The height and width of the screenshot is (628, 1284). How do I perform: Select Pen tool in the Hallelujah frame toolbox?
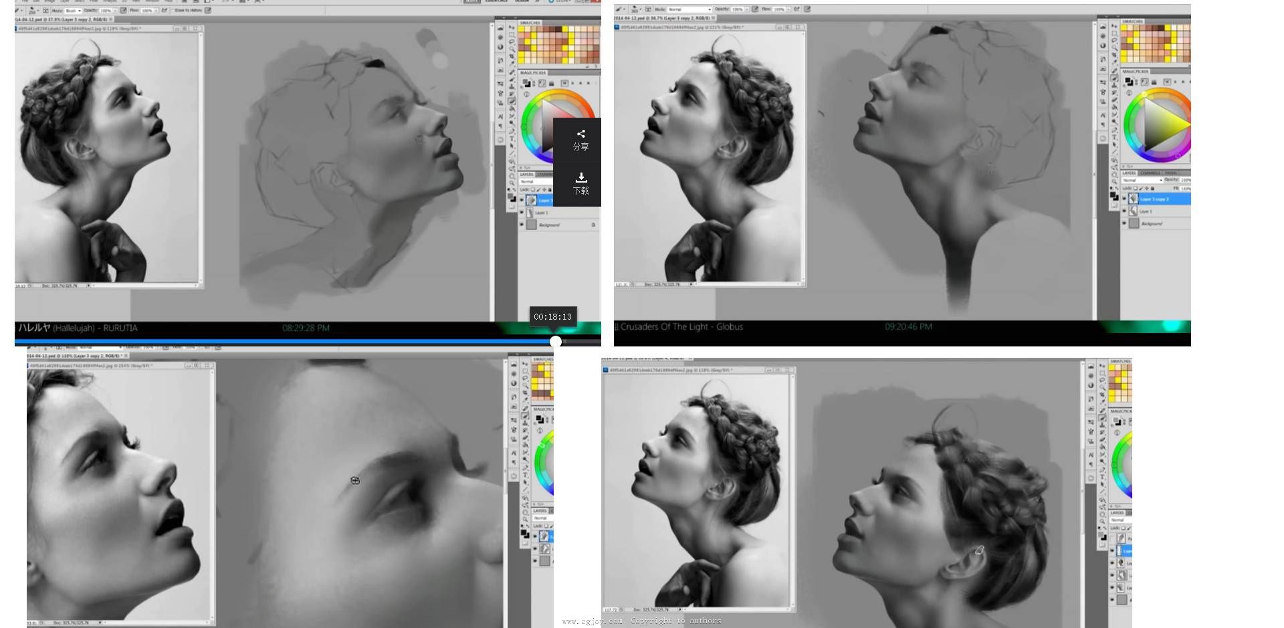pyautogui.click(x=512, y=131)
